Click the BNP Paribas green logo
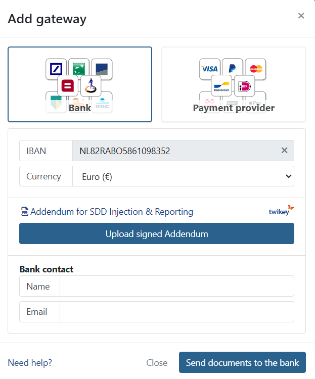315x379 pixels. pyautogui.click(x=79, y=68)
